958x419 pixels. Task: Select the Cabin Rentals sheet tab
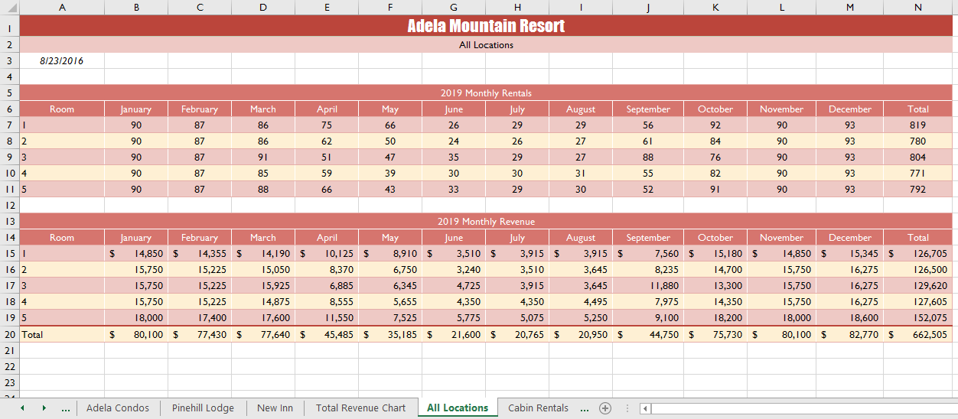tap(538, 408)
